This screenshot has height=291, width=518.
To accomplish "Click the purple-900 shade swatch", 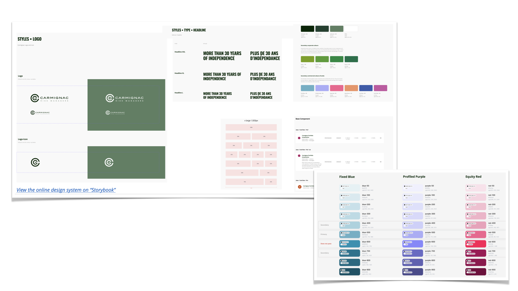I will [413, 272].
